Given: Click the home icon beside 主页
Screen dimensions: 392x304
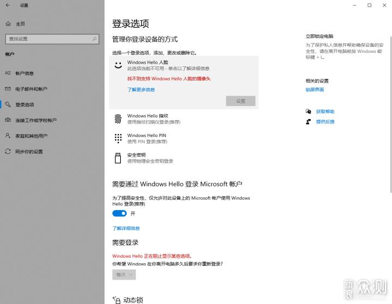Looking at the screenshot, I should (8, 24).
